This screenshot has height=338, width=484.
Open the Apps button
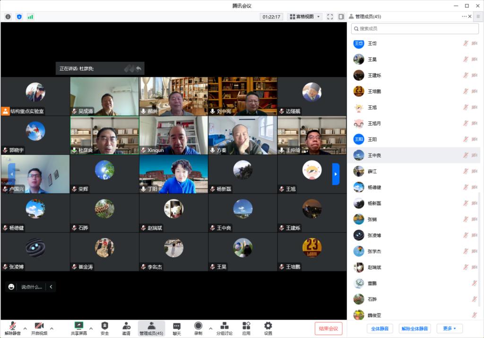[246, 329]
